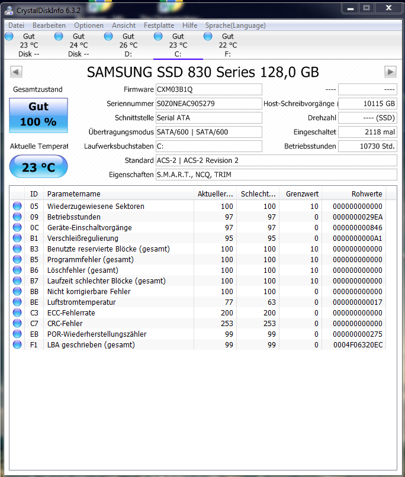This screenshot has width=405, height=477.
Task: Click the Grenzwert column header
Action: click(x=301, y=194)
